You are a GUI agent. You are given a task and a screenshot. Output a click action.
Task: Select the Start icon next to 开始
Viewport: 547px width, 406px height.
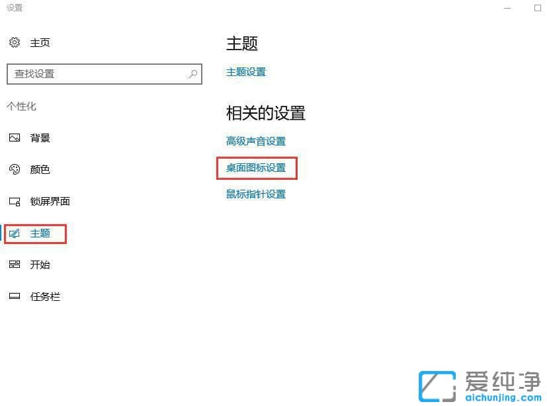tap(15, 264)
